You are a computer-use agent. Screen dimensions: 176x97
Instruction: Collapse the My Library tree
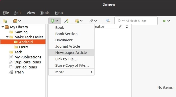click(x=3, y=27)
